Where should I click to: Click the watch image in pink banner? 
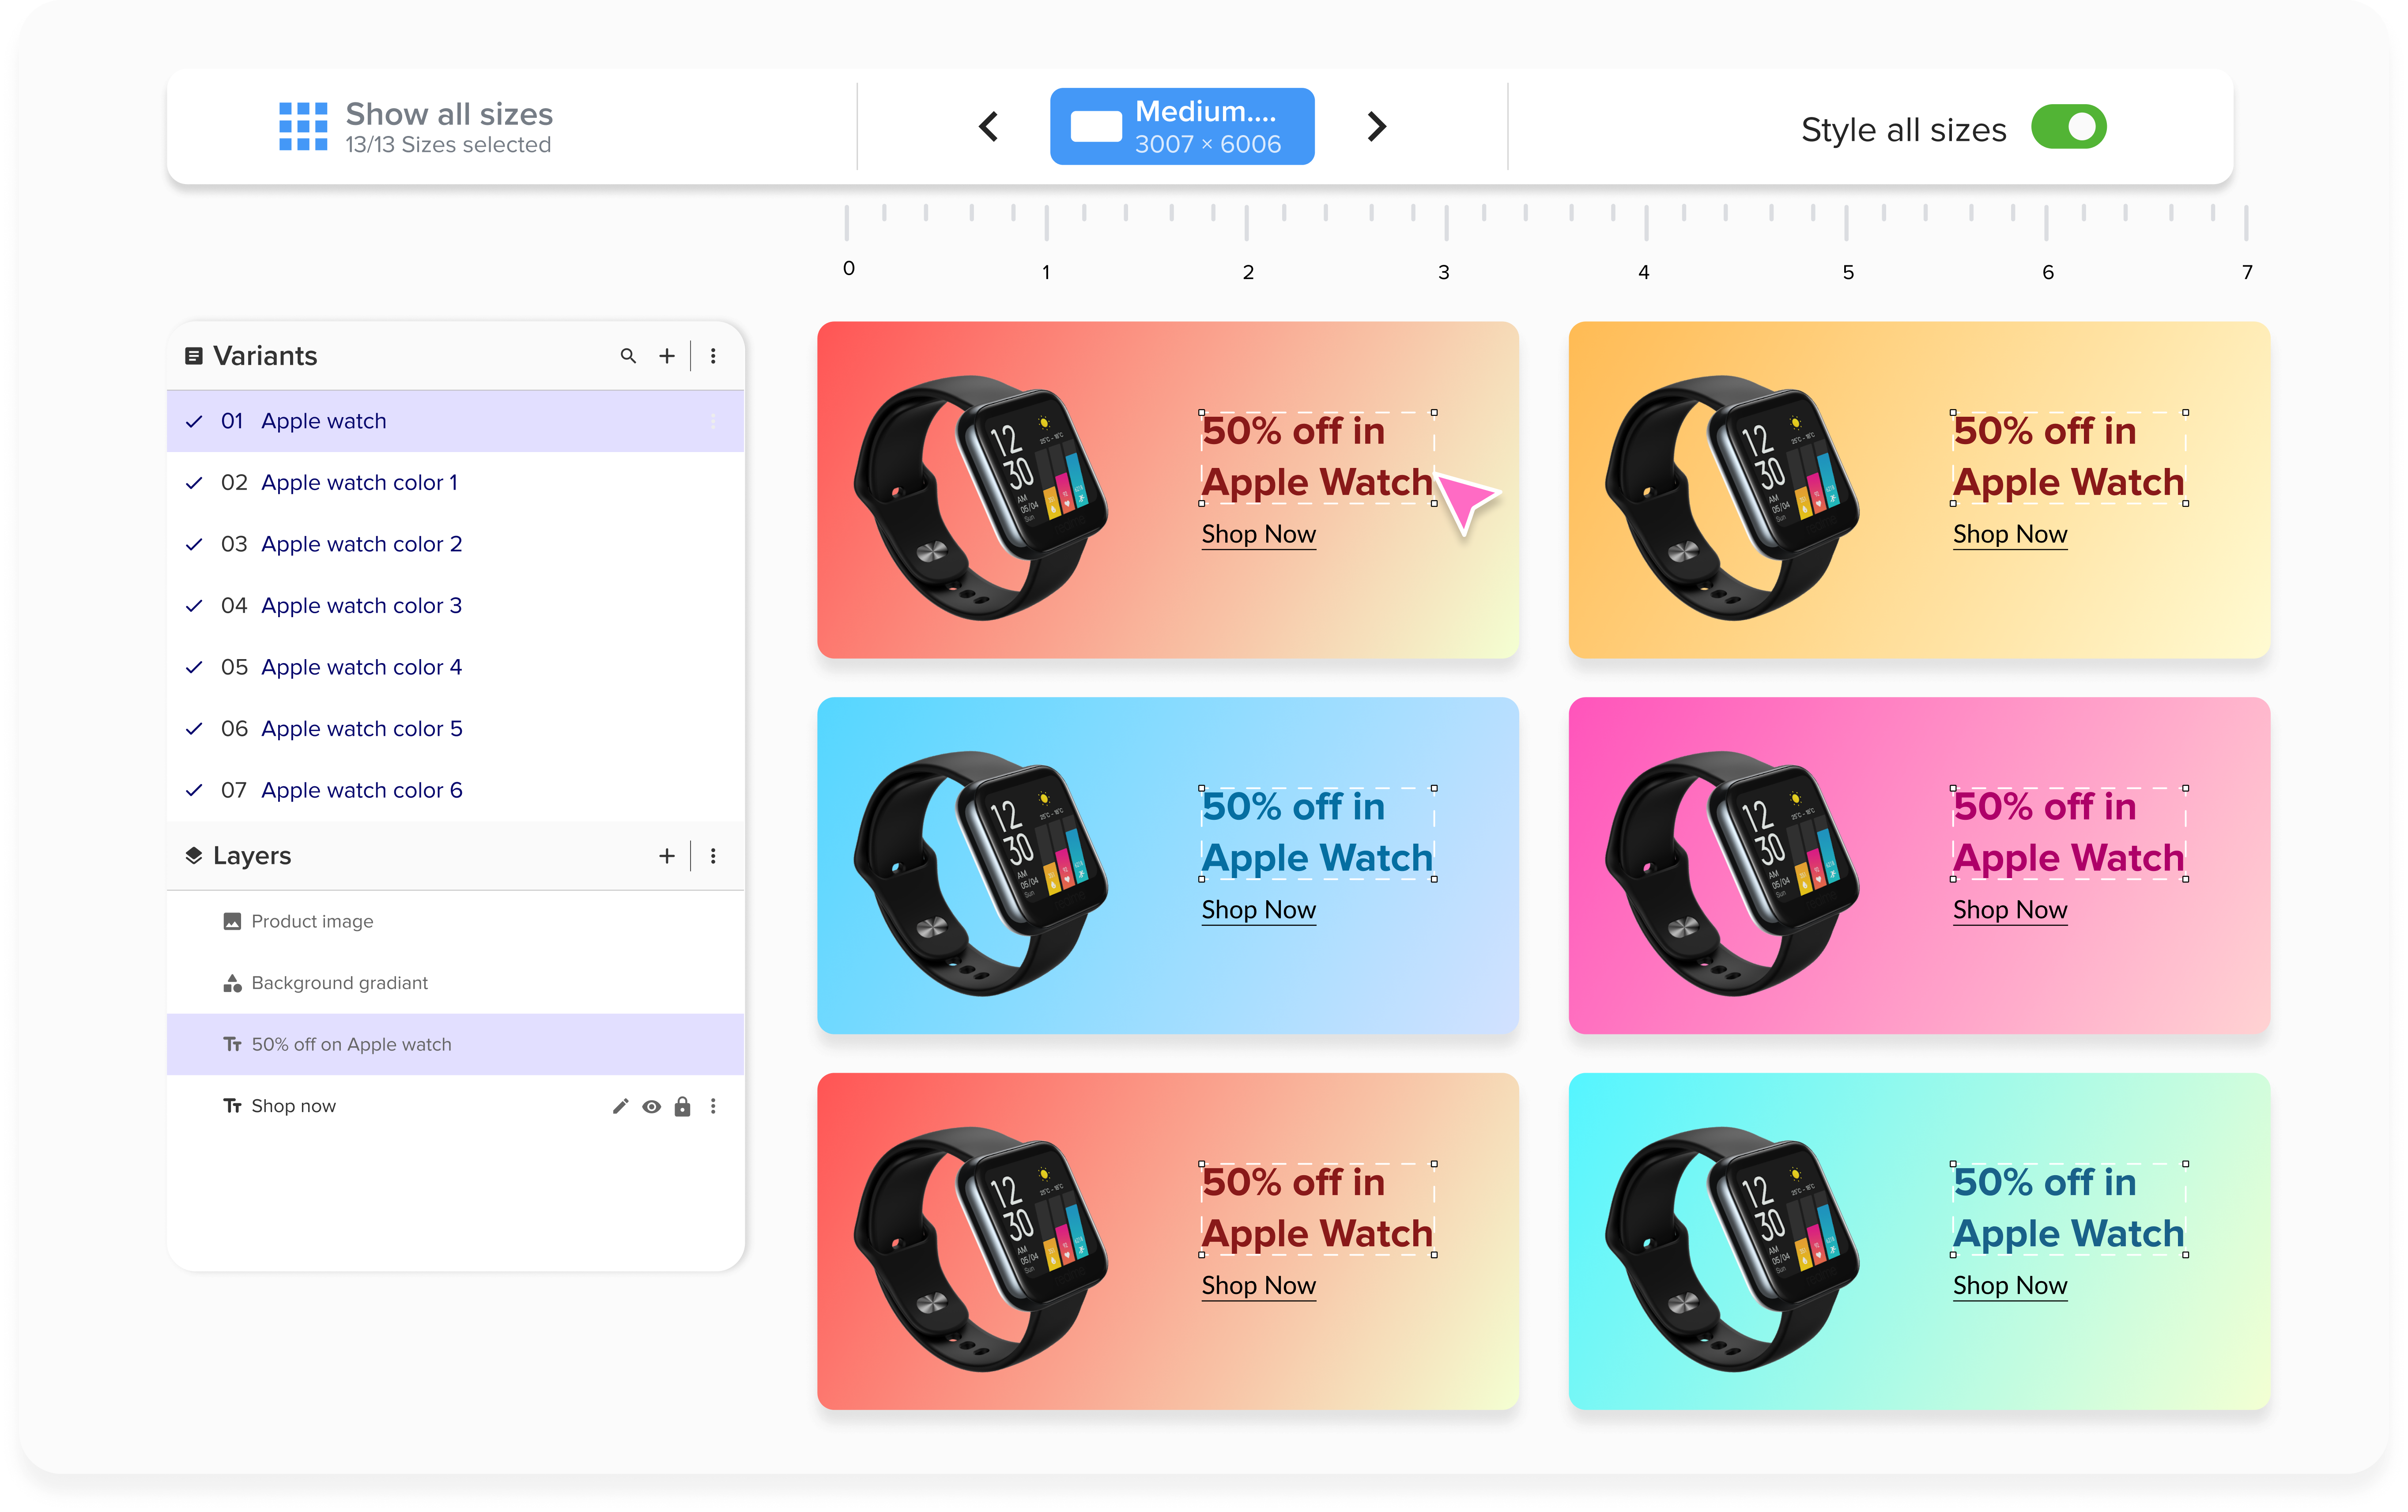click(1732, 873)
